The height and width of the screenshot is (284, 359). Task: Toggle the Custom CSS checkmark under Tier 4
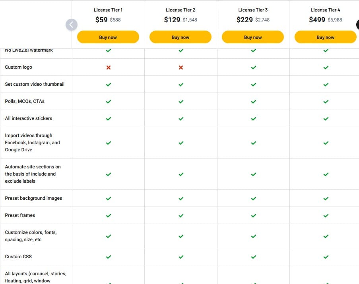325,257
